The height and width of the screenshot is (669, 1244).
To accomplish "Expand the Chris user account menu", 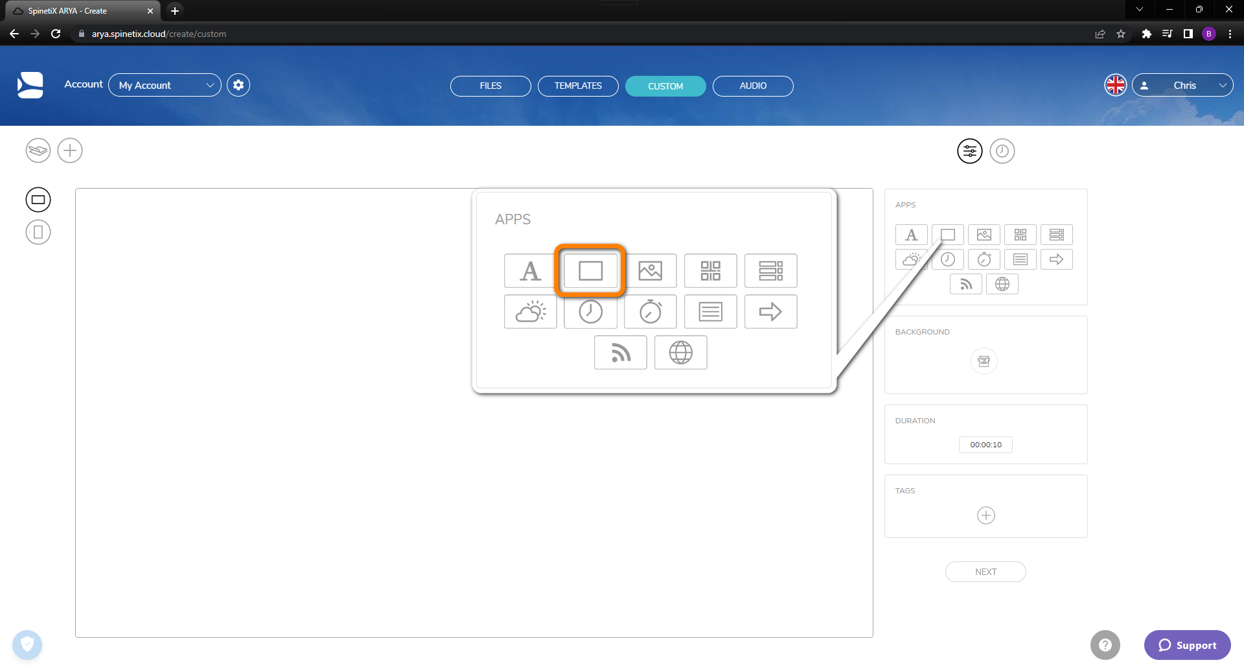I will pyautogui.click(x=1182, y=85).
